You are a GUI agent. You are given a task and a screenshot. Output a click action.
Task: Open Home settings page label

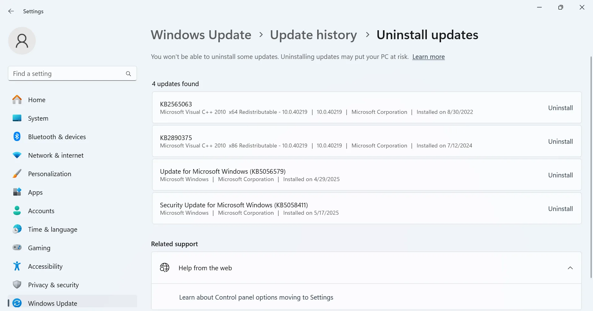click(x=37, y=100)
